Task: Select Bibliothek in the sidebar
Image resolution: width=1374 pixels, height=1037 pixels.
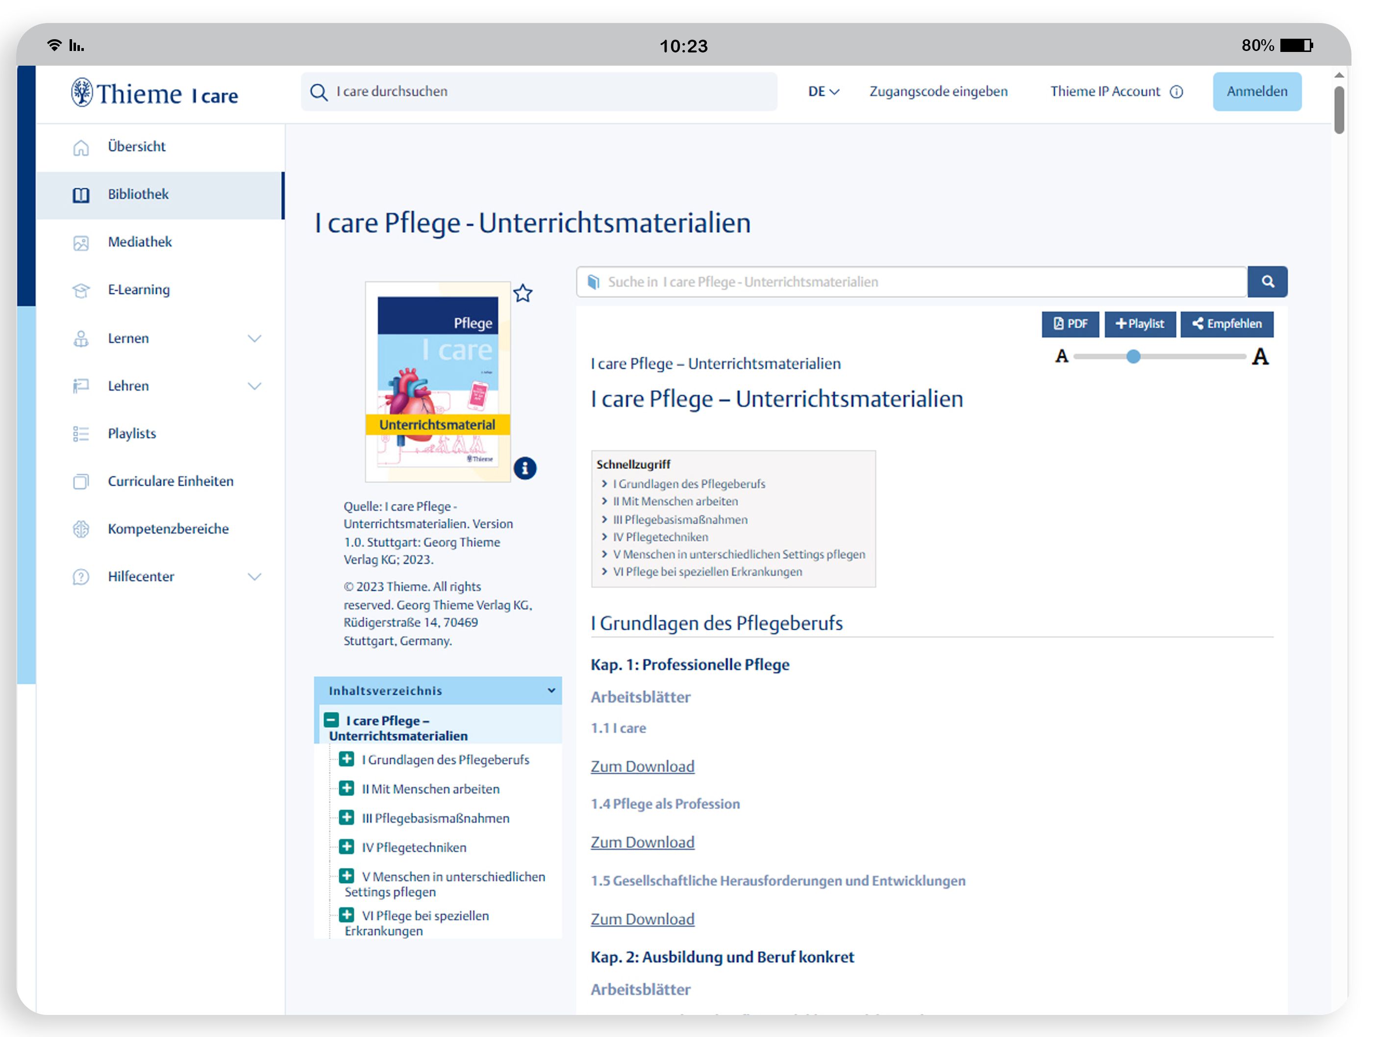Action: [x=160, y=195]
